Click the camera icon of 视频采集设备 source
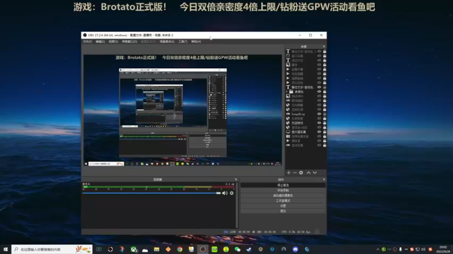The height and width of the screenshot is (254, 453). (x=288, y=136)
